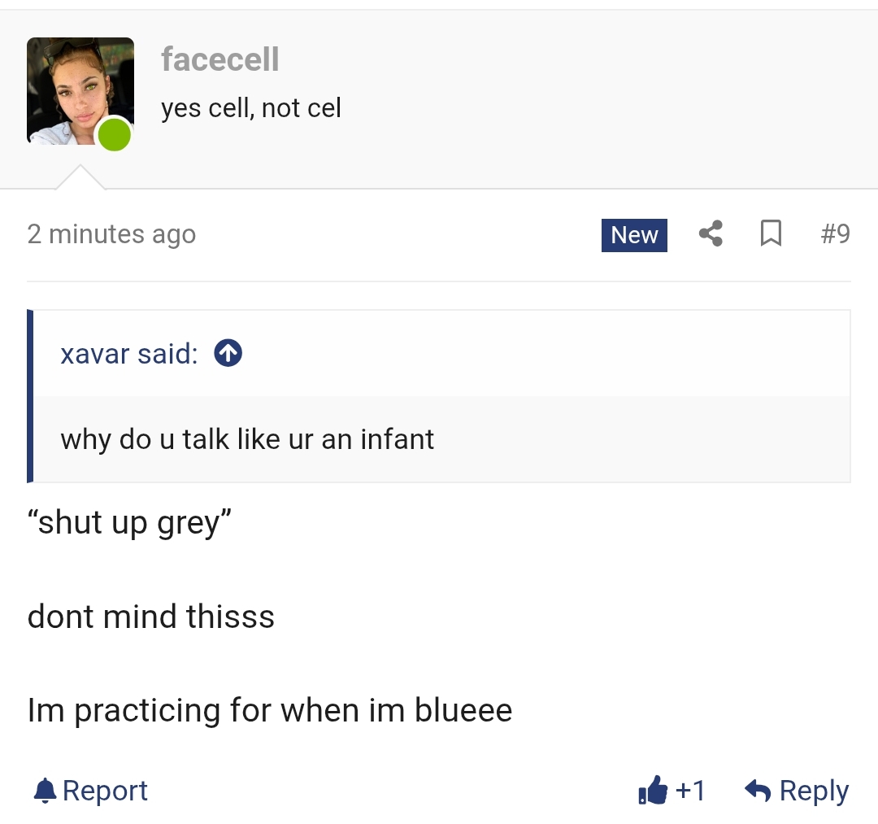Expand quoted text 'why do u talk like ur an infant'
This screenshot has height=824, width=878.
point(247,439)
